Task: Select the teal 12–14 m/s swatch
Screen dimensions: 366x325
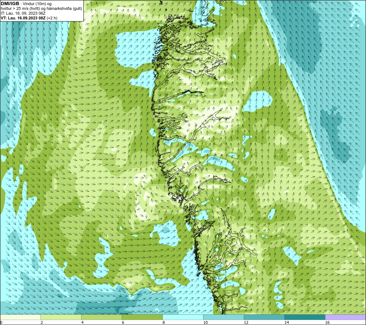Action: click(264, 317)
